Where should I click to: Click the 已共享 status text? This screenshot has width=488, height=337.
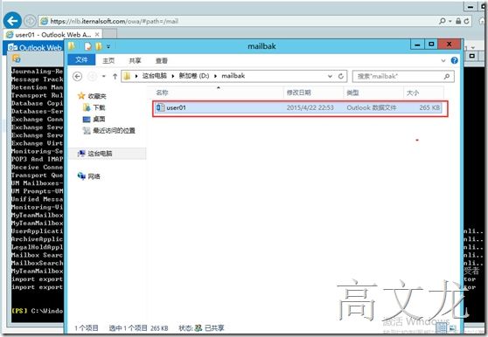click(214, 327)
